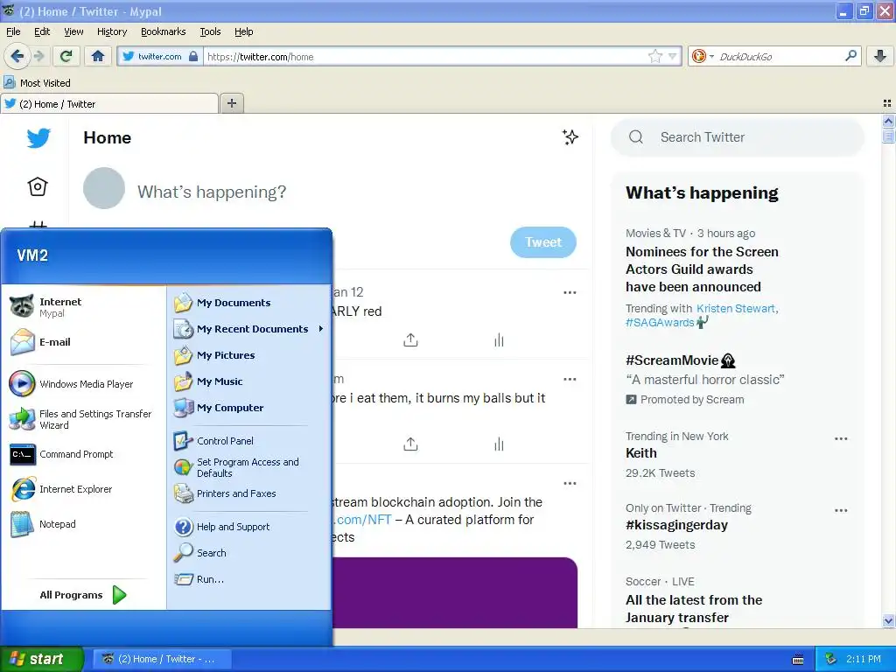Image resolution: width=896 pixels, height=672 pixels.
Task: Open more menu on blockchain tweet
Action: pos(570,483)
